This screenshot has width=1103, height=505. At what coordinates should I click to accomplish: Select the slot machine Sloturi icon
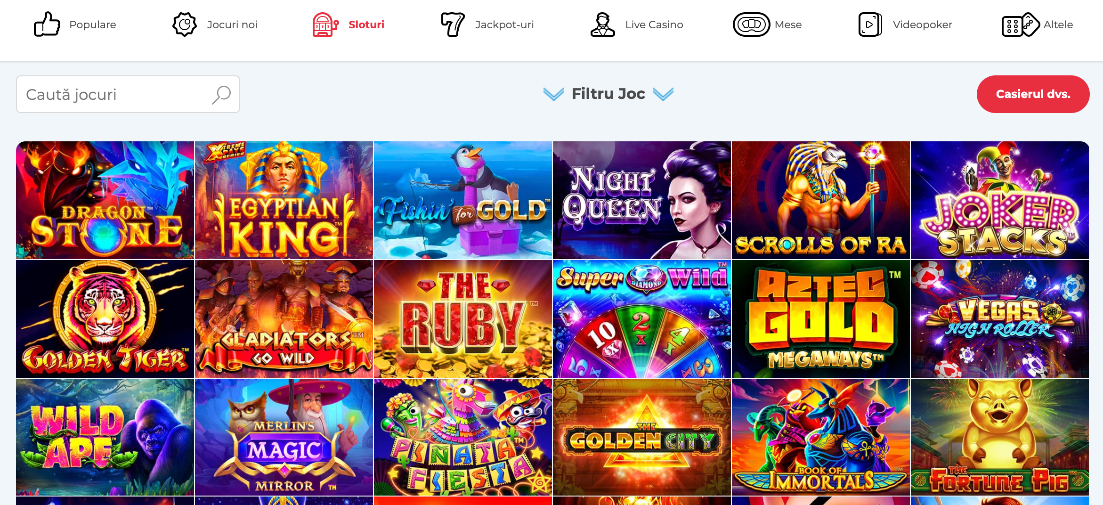[x=325, y=24]
